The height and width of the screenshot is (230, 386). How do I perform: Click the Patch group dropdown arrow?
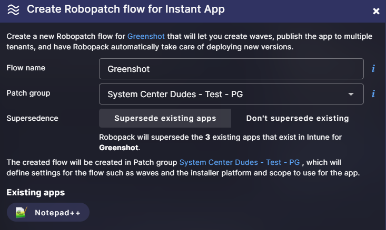[x=351, y=95]
